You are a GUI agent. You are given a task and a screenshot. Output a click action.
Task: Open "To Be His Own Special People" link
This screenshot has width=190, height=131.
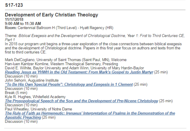click(69, 84)
